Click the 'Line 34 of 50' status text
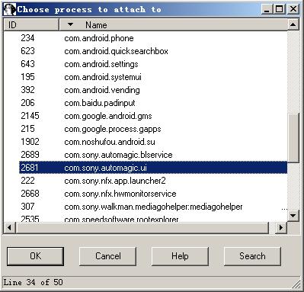Viewport: 304px width, 292px height. [x=33, y=282]
